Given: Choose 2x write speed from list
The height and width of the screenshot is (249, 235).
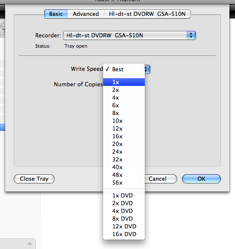Looking at the screenshot, I should (124, 90).
